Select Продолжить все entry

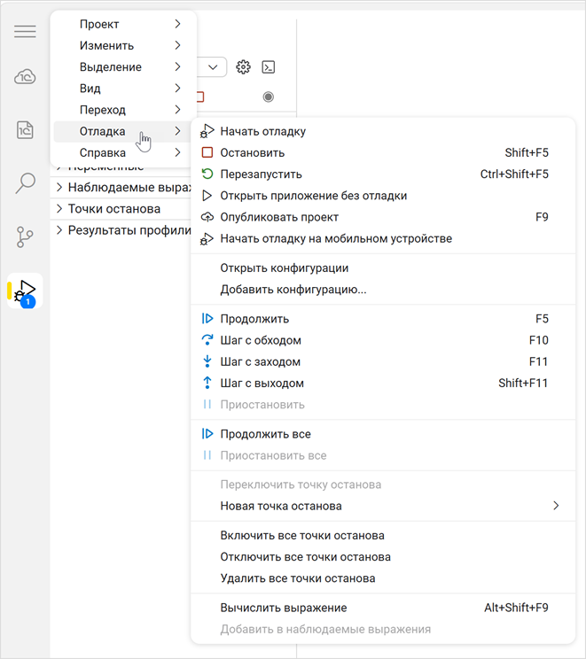pyautogui.click(x=383, y=434)
